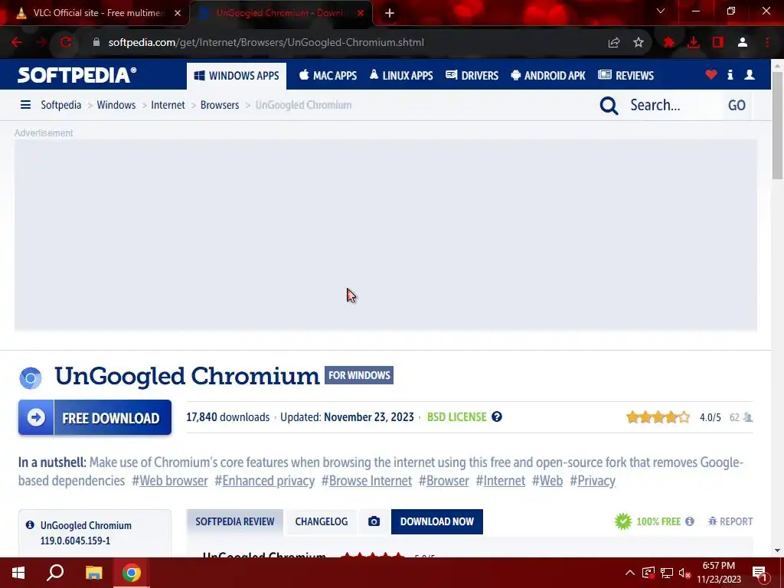Open the taskbar notification center icon
The image size is (784, 588).
760,573
